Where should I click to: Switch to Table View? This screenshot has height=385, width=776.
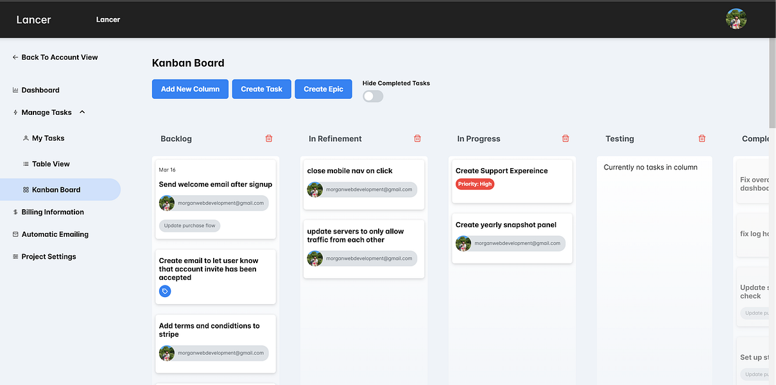pos(51,164)
